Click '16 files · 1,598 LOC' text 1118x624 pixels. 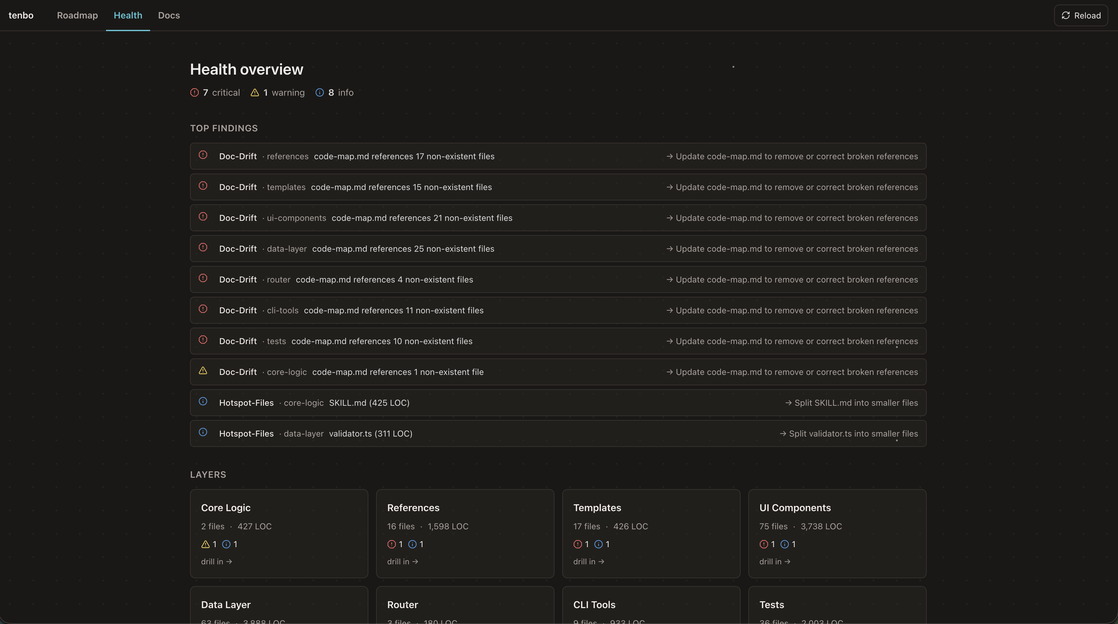[x=428, y=527]
